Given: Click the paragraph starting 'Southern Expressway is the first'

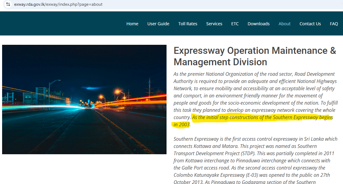Looking at the screenshot, I should (x=255, y=161).
